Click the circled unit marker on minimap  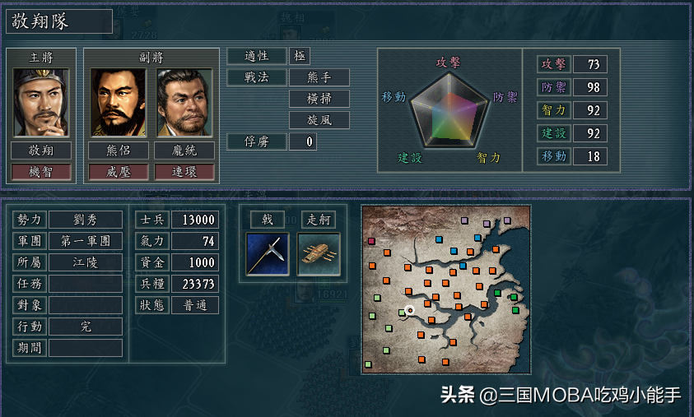[410, 310]
